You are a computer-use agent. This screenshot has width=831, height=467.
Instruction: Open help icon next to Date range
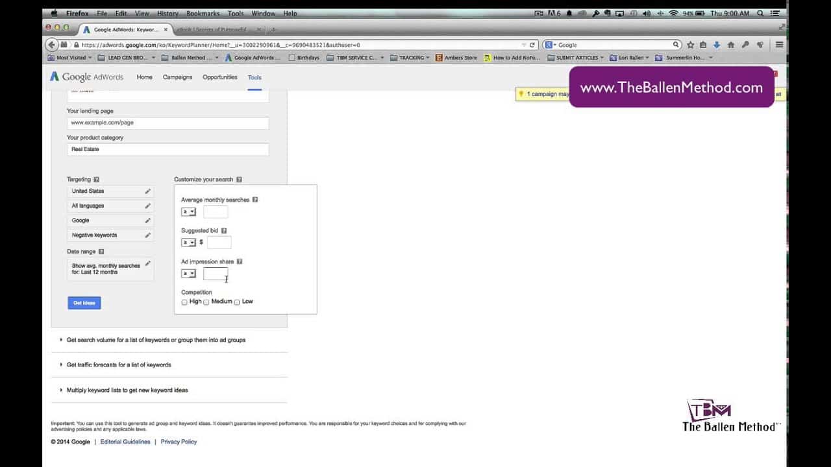[x=101, y=252]
